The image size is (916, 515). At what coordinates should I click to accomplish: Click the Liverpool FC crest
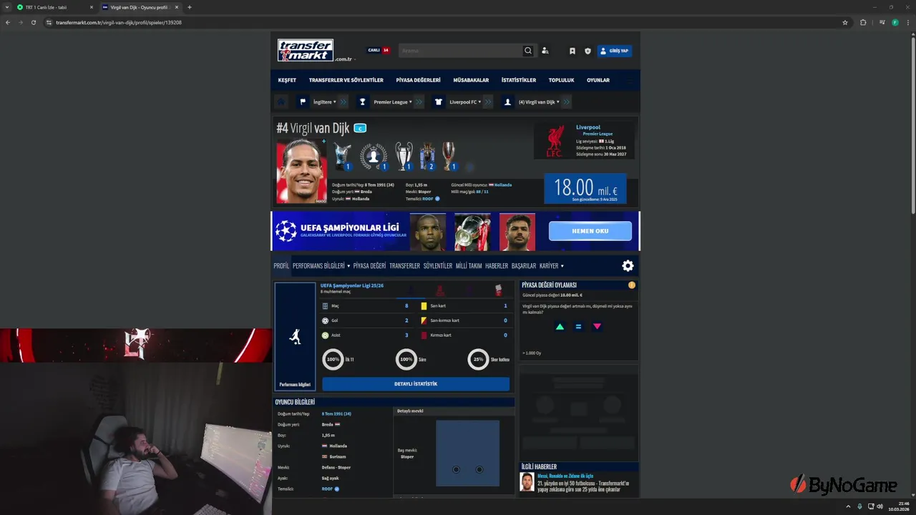[x=555, y=139]
